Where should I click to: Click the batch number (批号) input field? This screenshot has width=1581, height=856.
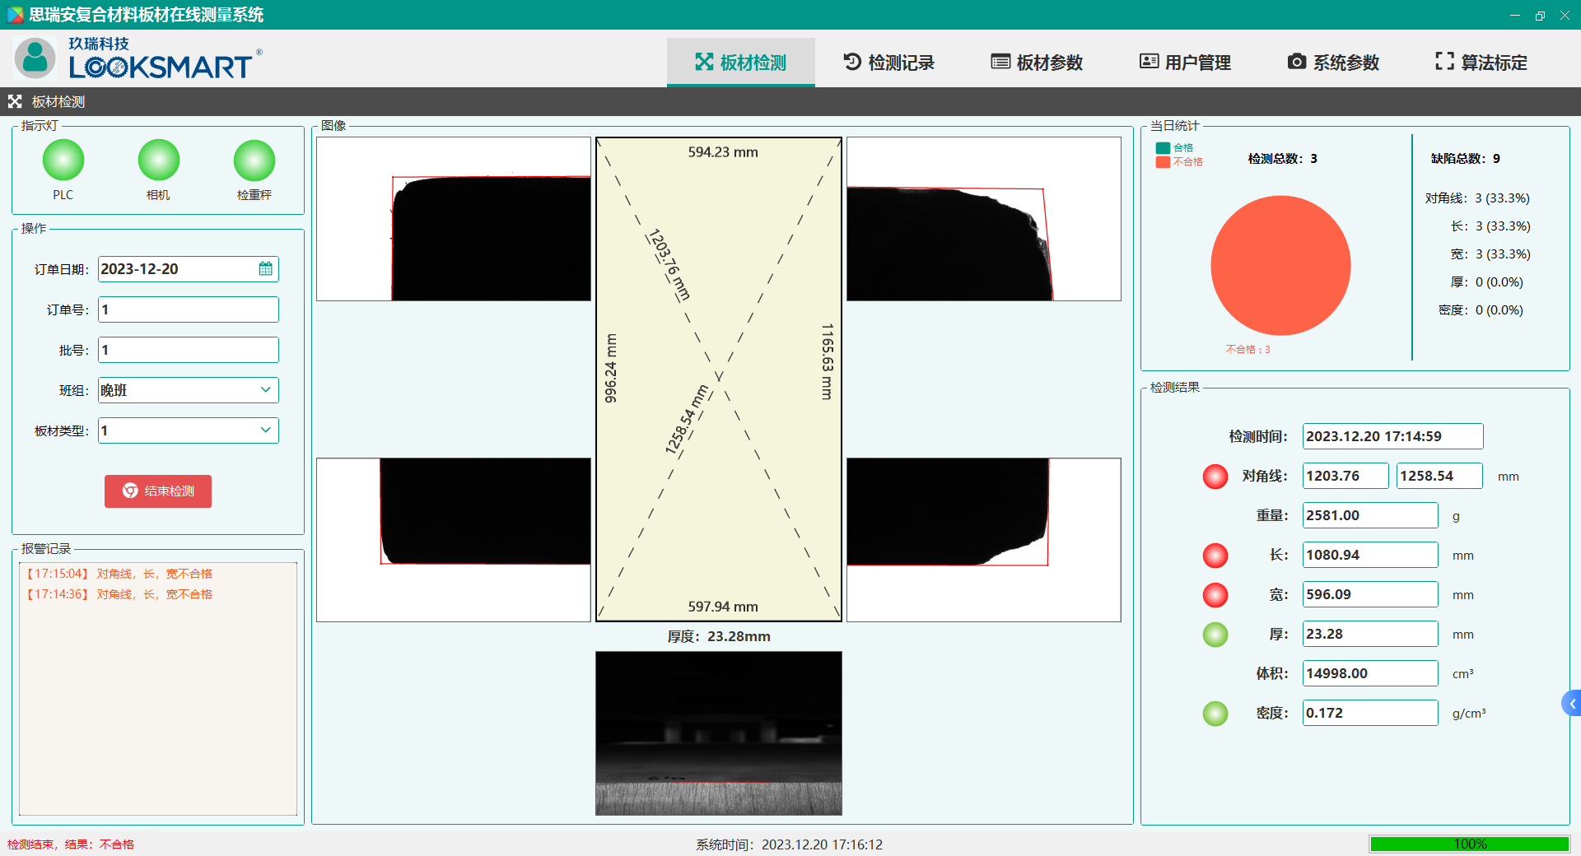click(x=189, y=350)
